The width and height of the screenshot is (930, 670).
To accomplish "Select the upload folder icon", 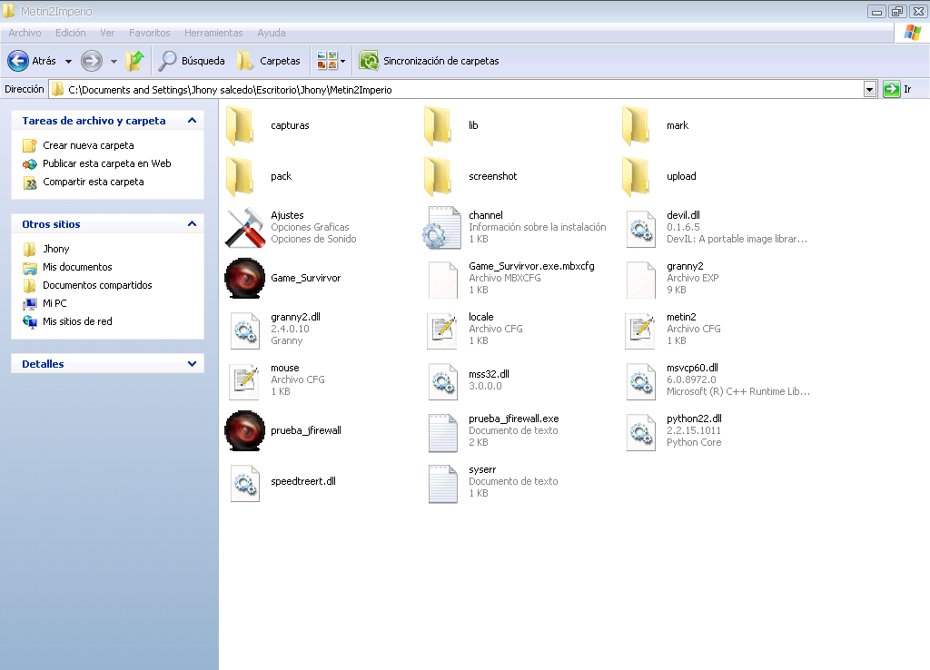I will (637, 176).
